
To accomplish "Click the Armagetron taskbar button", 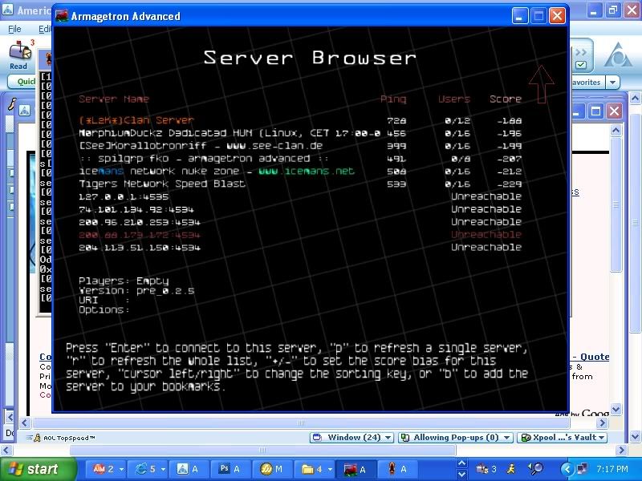I will [x=355, y=469].
